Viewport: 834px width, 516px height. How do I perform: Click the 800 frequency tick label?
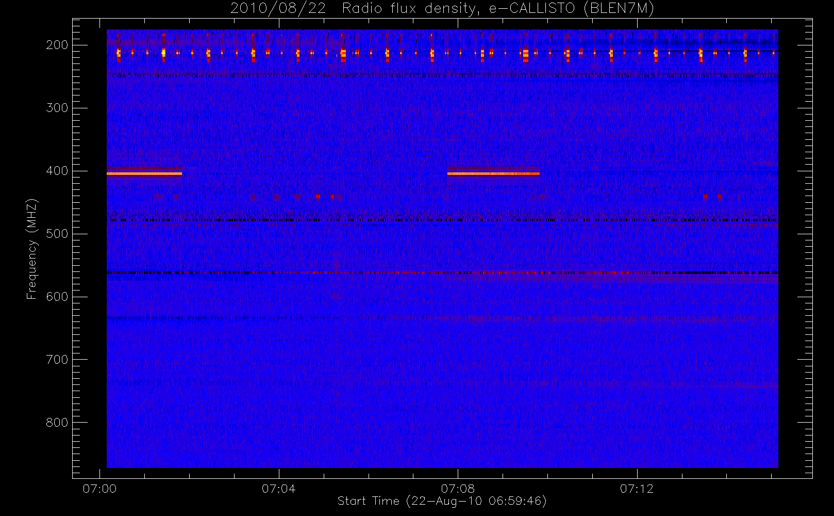pyautogui.click(x=57, y=423)
